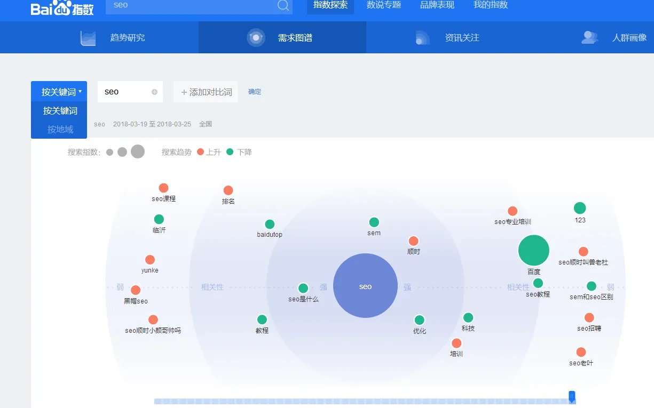Switch to the 品牌表现 menu
The width and height of the screenshot is (654, 408).
(x=437, y=5)
